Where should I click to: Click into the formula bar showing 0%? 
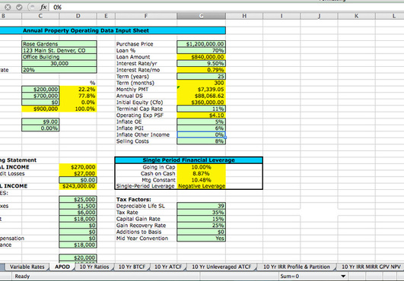click(x=227, y=7)
